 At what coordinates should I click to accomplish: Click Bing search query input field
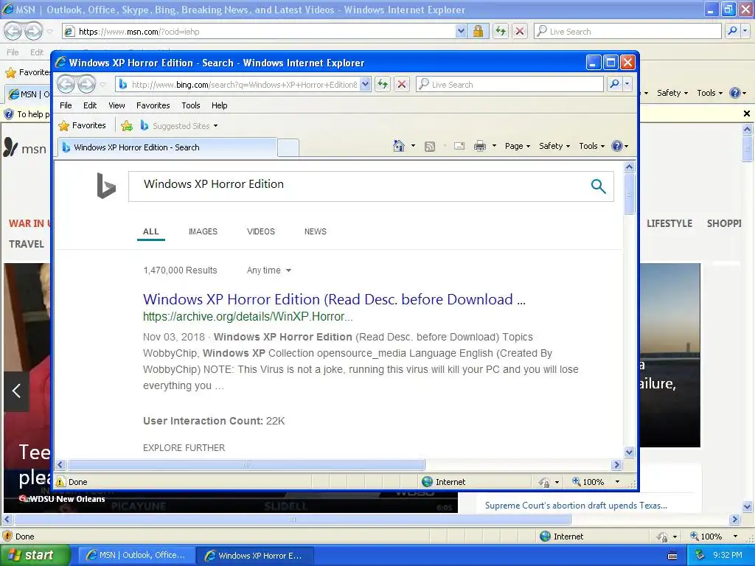click(359, 186)
